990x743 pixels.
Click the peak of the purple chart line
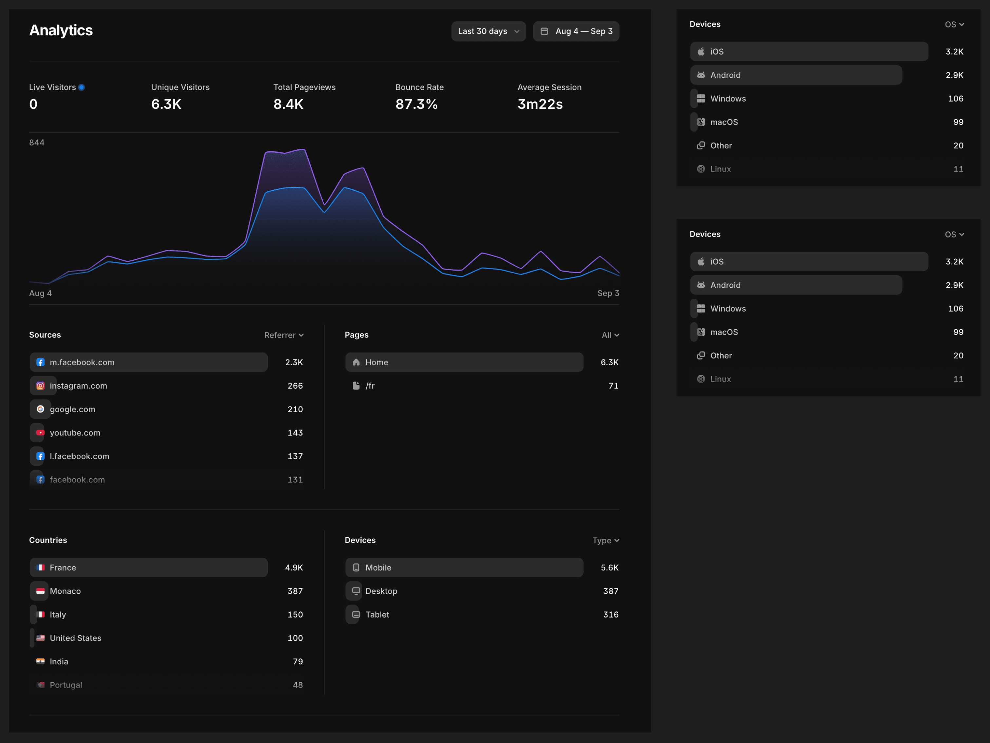coord(304,149)
